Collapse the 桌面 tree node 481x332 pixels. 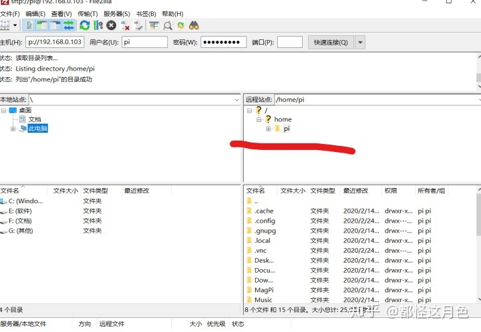point(4,111)
